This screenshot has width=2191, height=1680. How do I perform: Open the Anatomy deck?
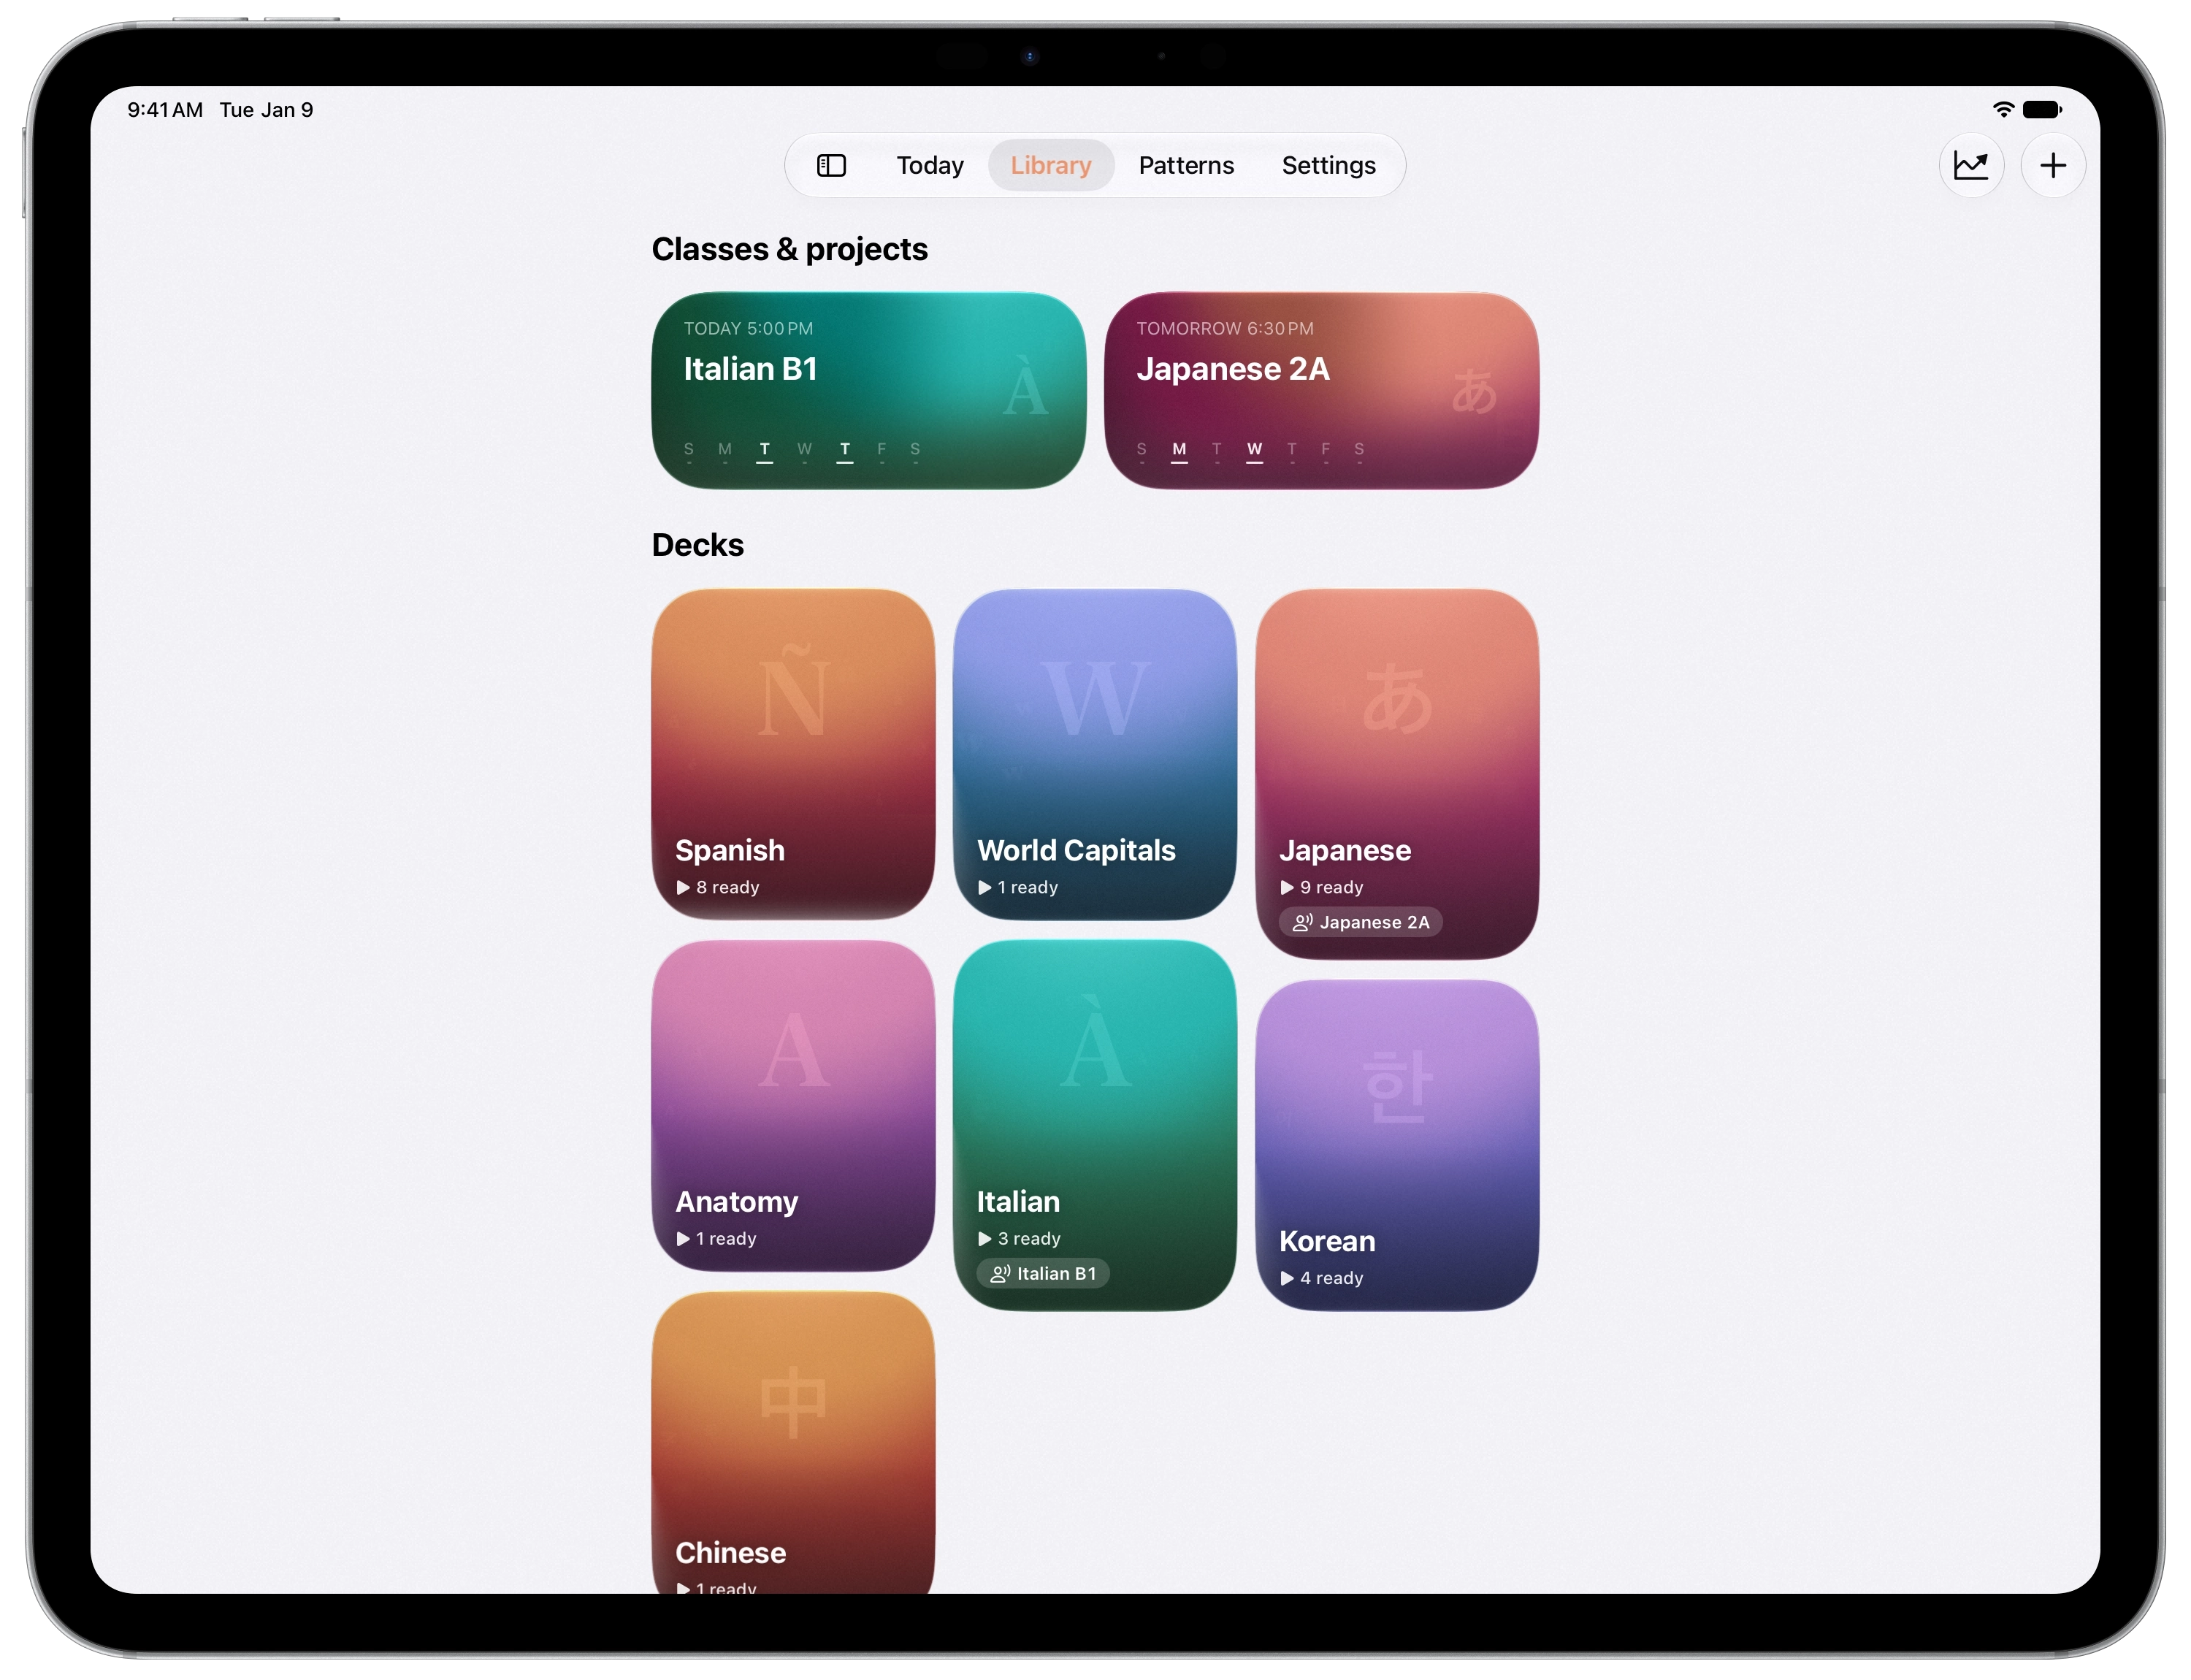pyautogui.click(x=793, y=1105)
